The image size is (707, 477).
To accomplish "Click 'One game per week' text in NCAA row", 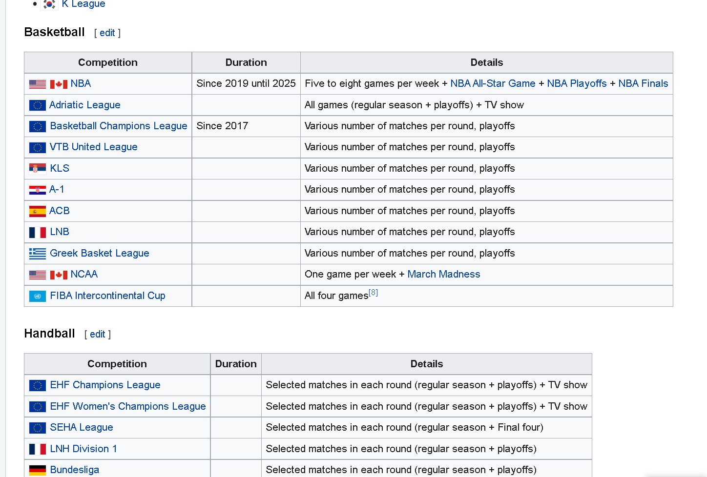I will tap(350, 274).
